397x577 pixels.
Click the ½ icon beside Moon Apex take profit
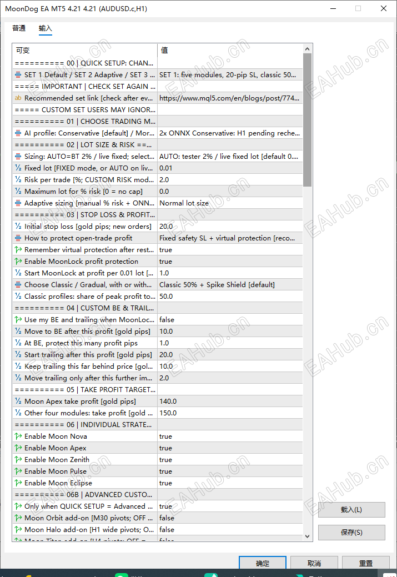coord(18,401)
